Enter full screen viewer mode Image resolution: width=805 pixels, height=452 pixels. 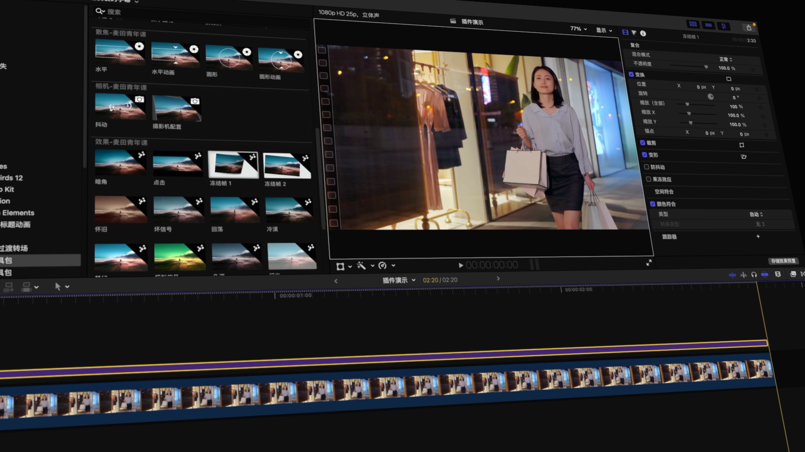click(x=649, y=262)
